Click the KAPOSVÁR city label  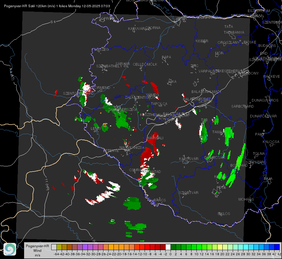pyautogui.click(x=189, y=159)
